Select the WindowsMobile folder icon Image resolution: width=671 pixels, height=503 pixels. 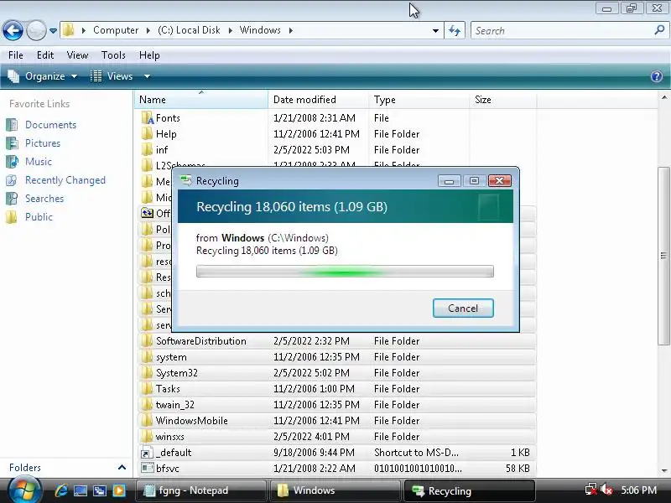(x=148, y=421)
